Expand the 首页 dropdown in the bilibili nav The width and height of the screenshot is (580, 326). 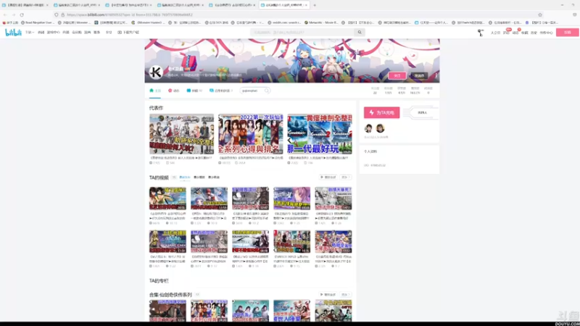click(30, 33)
